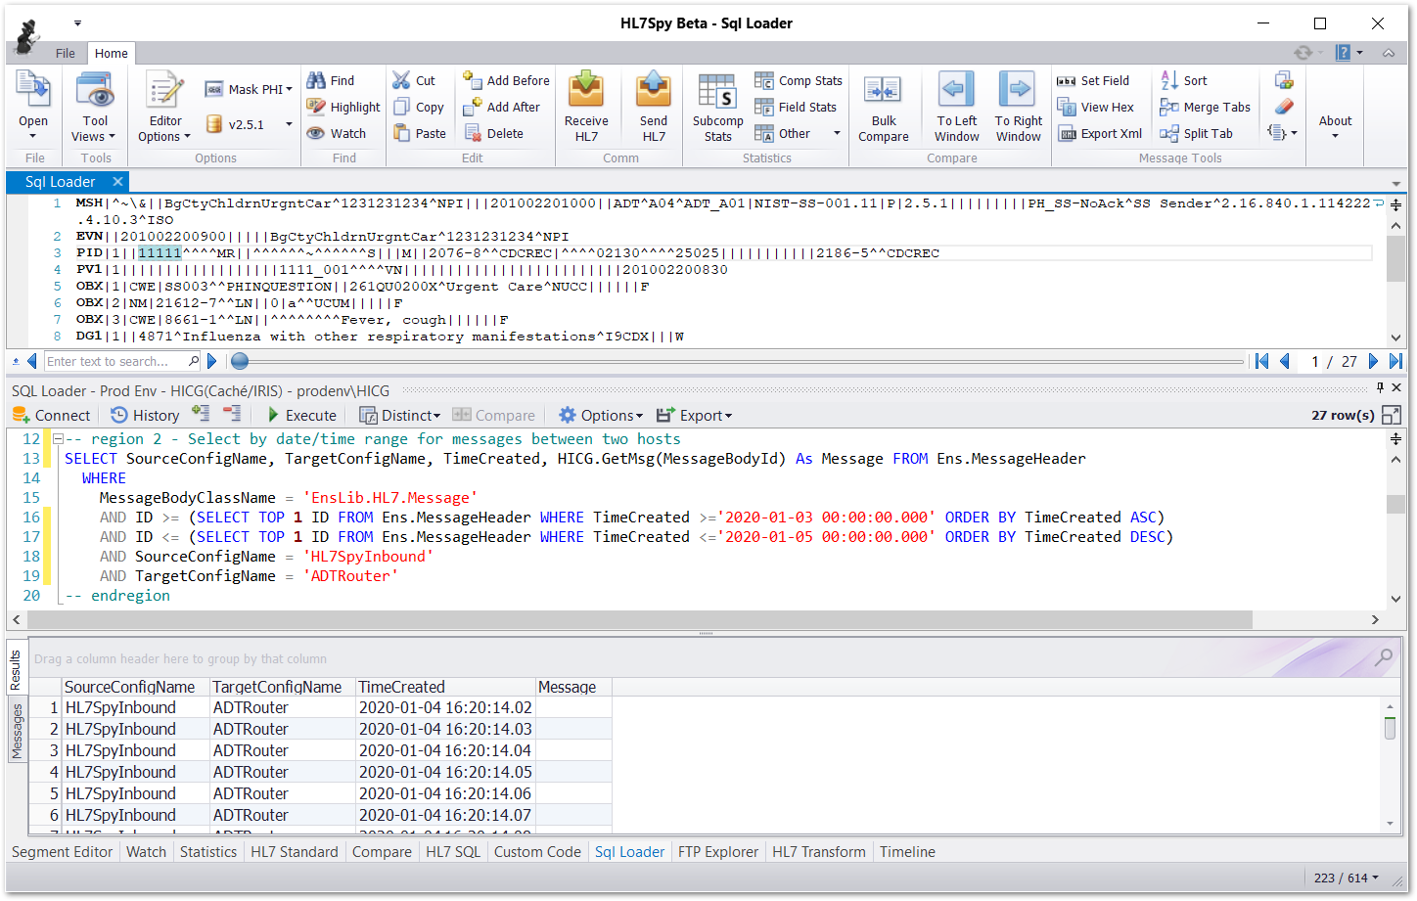Image resolution: width=1417 pixels, height=901 pixels.
Task: Open the braces format dropdown in Message Tools
Action: [1283, 132]
